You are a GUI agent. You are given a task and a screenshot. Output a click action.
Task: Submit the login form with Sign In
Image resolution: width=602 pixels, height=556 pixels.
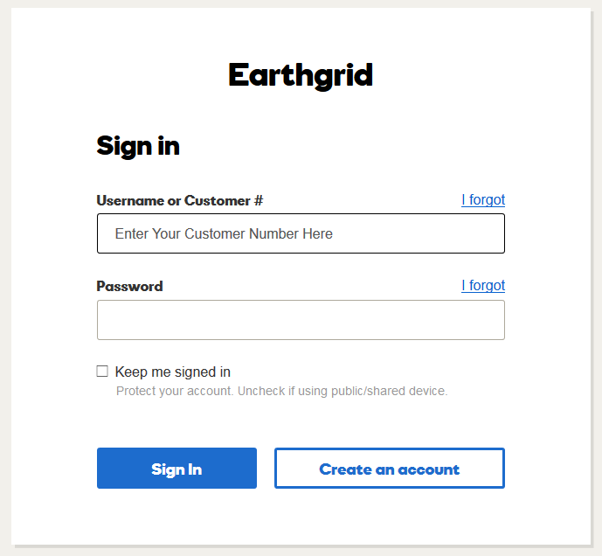(176, 469)
